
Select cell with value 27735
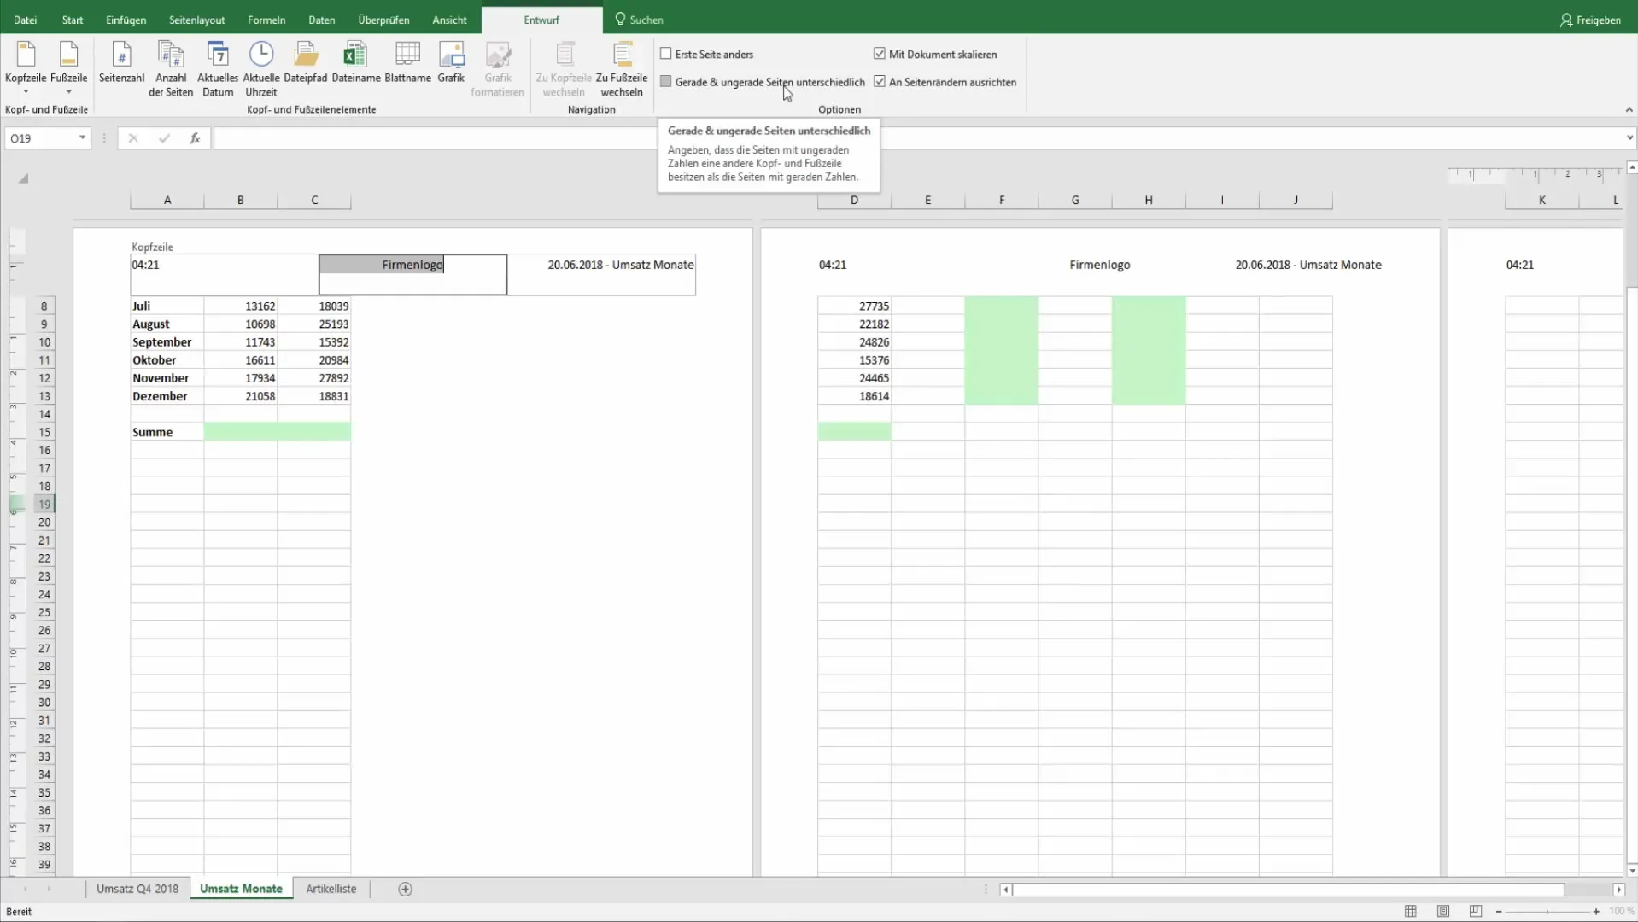[854, 306]
